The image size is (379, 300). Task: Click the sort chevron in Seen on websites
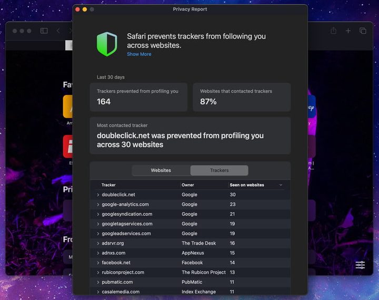point(281,185)
